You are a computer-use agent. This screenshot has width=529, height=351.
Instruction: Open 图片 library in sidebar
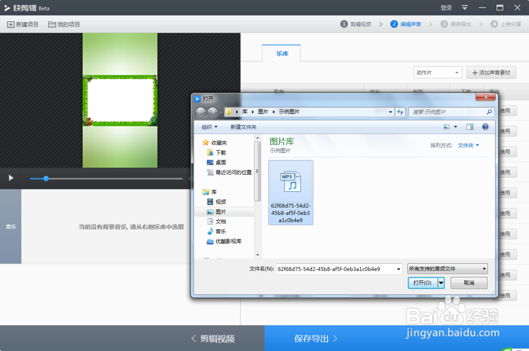(216, 212)
